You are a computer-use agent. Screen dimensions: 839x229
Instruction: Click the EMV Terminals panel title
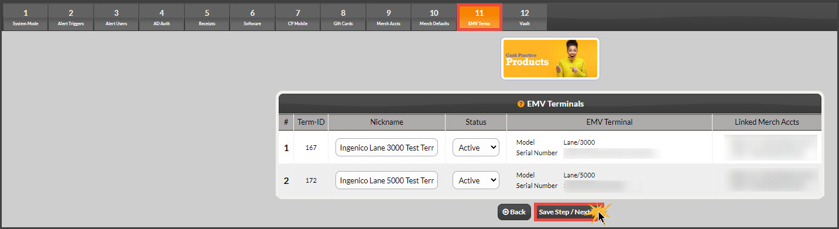point(556,104)
